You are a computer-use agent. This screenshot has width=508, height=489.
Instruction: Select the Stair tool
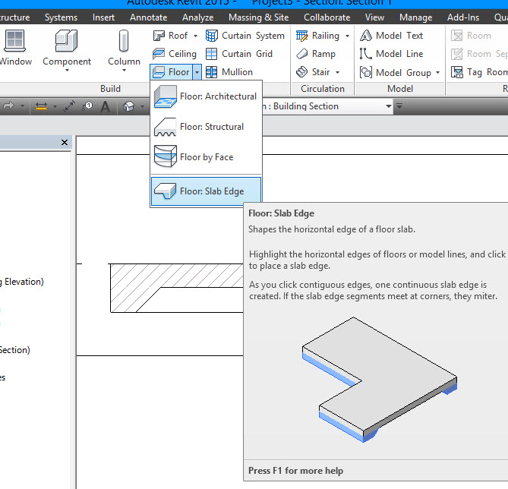[313, 72]
